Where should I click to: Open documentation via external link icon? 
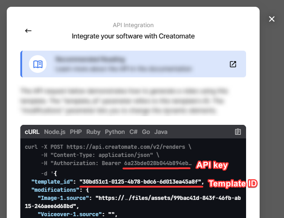(233, 64)
